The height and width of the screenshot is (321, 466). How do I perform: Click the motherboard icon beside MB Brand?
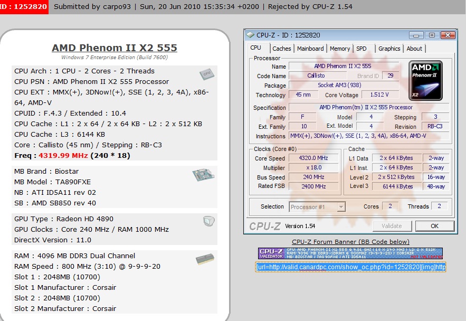point(203,174)
